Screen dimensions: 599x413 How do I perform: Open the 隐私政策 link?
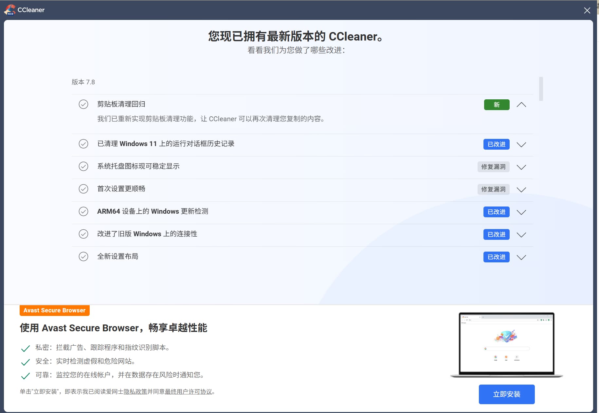pyautogui.click(x=135, y=391)
